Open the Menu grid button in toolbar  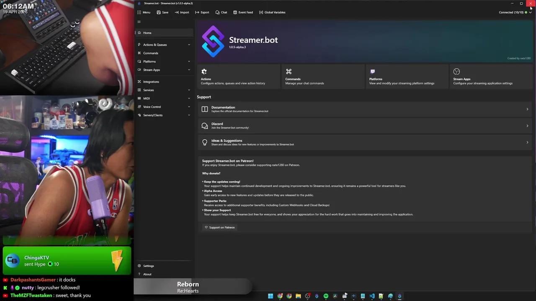click(x=144, y=12)
